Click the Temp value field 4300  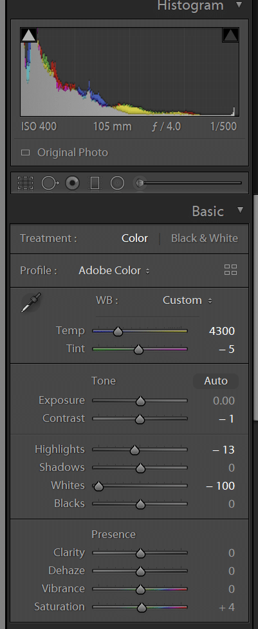pyautogui.click(x=221, y=332)
